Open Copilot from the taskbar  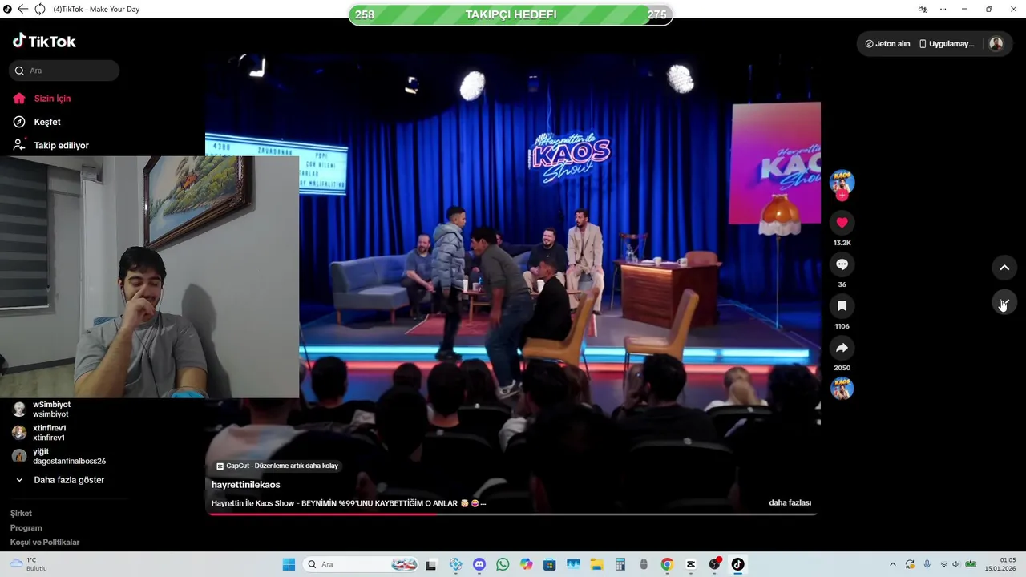(x=526, y=564)
